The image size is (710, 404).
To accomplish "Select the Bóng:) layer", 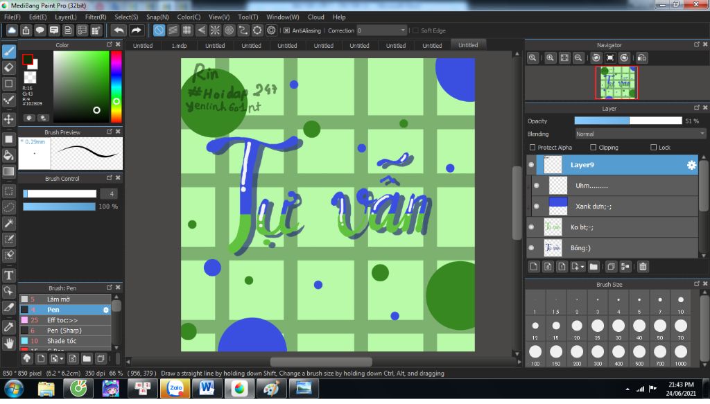I will coord(613,248).
